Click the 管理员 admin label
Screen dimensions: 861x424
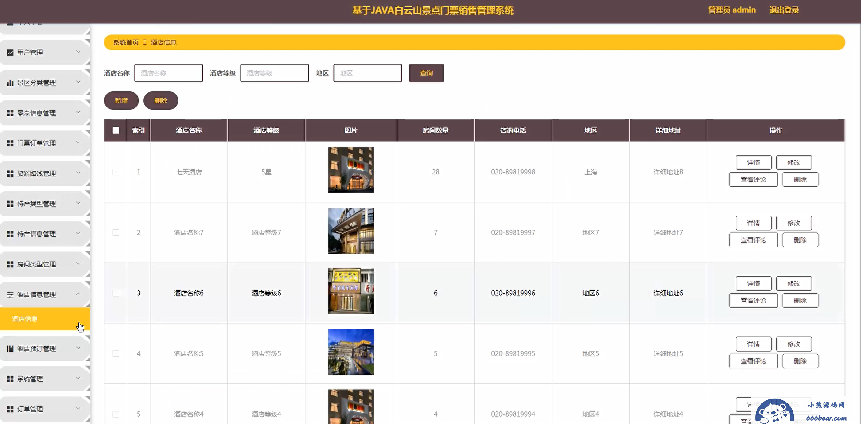coord(732,10)
